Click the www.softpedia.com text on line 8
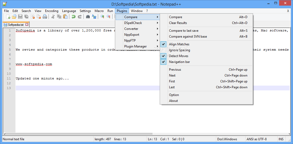The width and height of the screenshot is (293, 144). [x=34, y=64]
